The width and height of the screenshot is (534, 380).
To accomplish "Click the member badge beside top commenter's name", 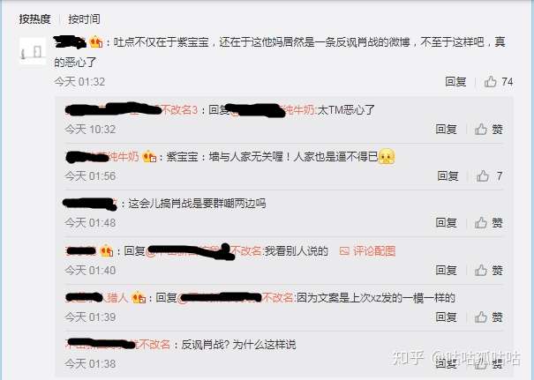I will [x=96, y=42].
